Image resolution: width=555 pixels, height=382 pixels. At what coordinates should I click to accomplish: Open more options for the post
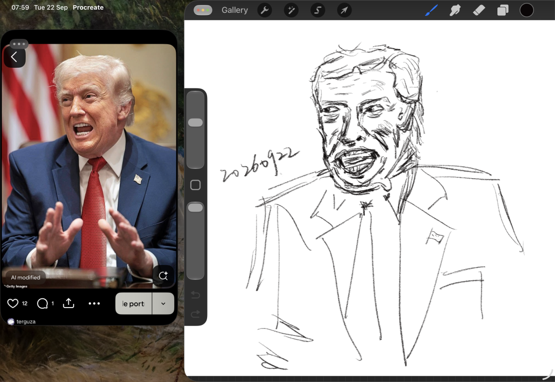coord(94,303)
